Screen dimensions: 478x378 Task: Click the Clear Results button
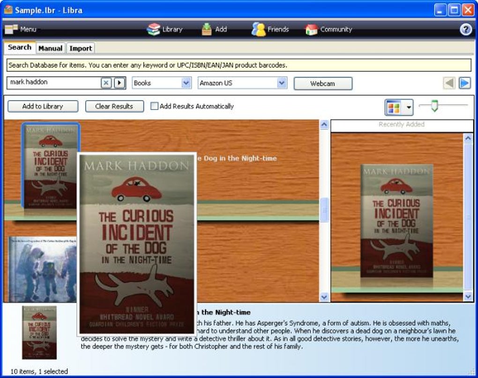pos(114,106)
